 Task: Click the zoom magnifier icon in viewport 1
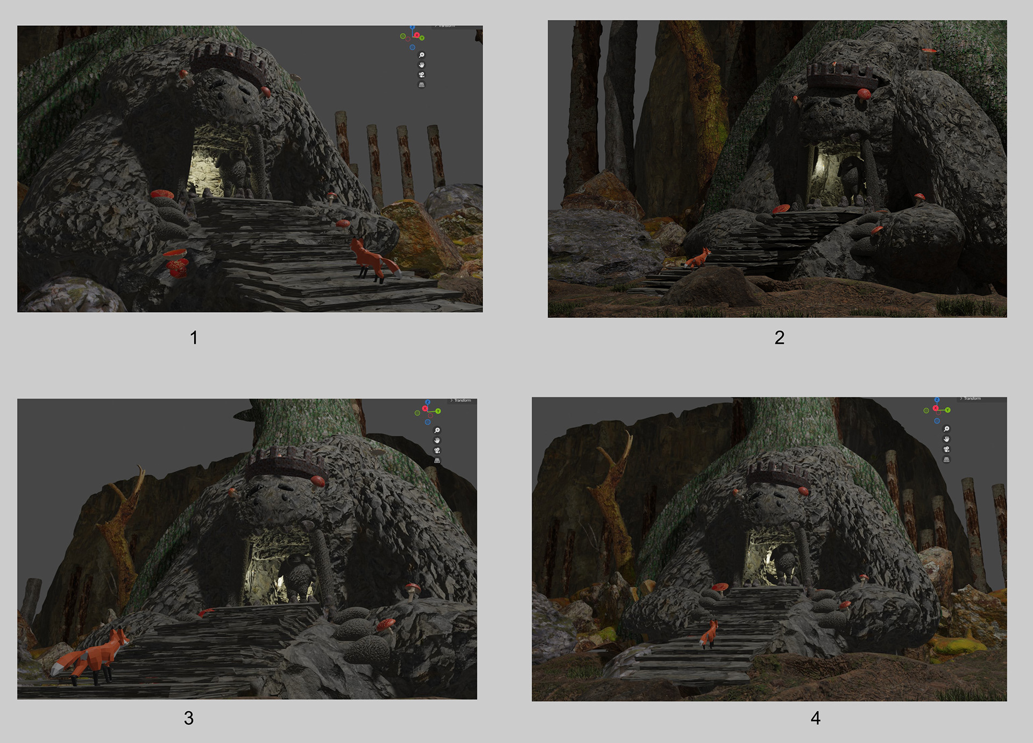click(x=422, y=55)
